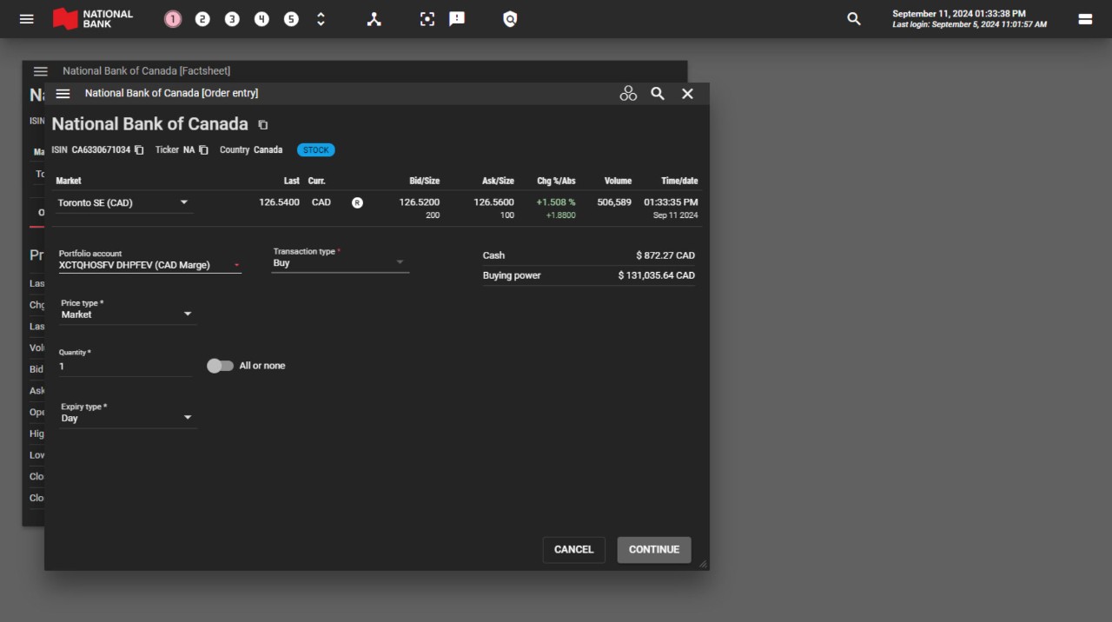Click the Ask price 126.5600
This screenshot has width=1112, height=622.
click(x=493, y=202)
